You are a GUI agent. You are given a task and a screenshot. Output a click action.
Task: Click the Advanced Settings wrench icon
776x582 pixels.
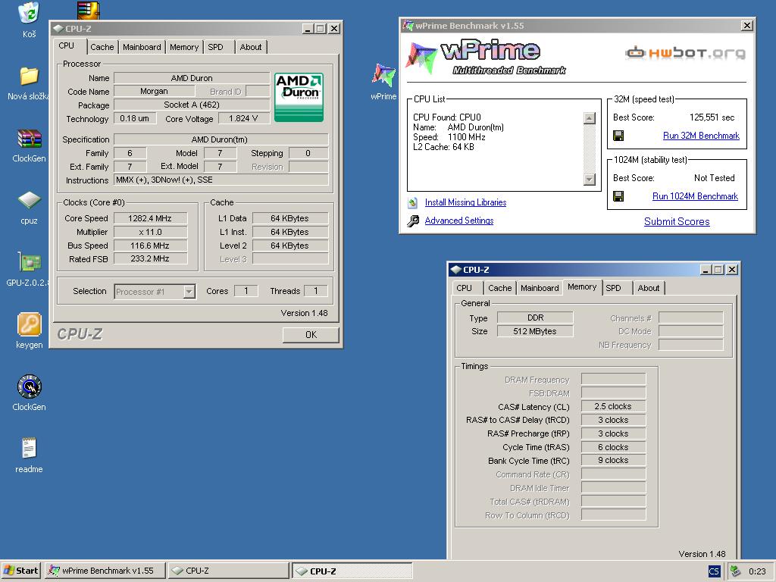413,221
